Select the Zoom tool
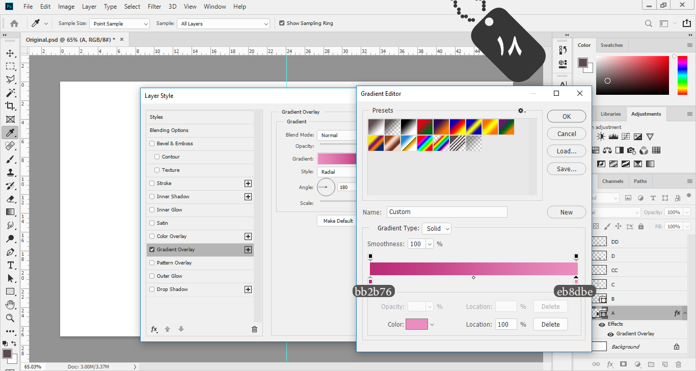 pyautogui.click(x=10, y=318)
